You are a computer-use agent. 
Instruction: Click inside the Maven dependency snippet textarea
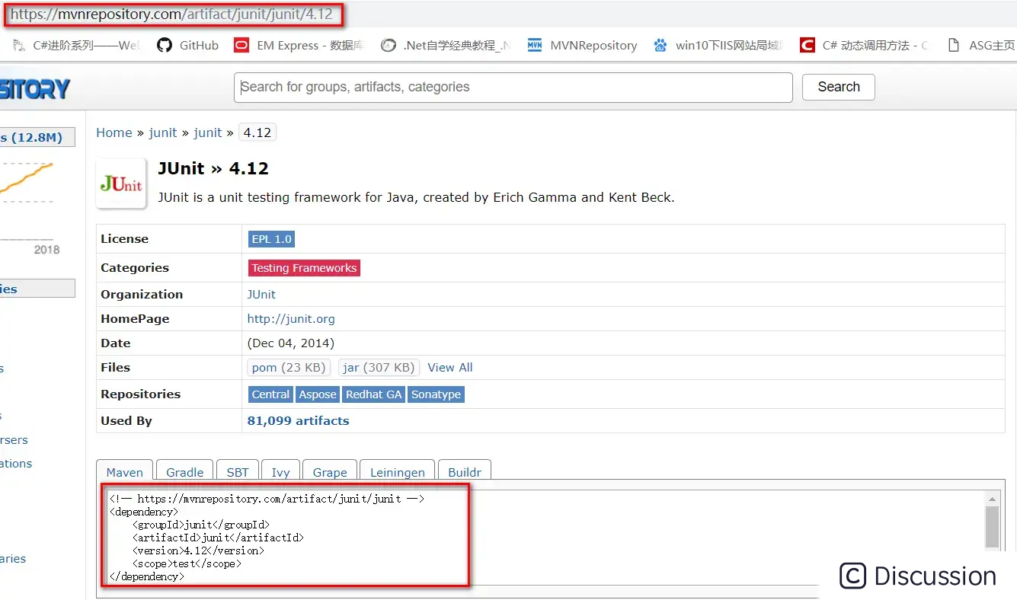(x=552, y=538)
